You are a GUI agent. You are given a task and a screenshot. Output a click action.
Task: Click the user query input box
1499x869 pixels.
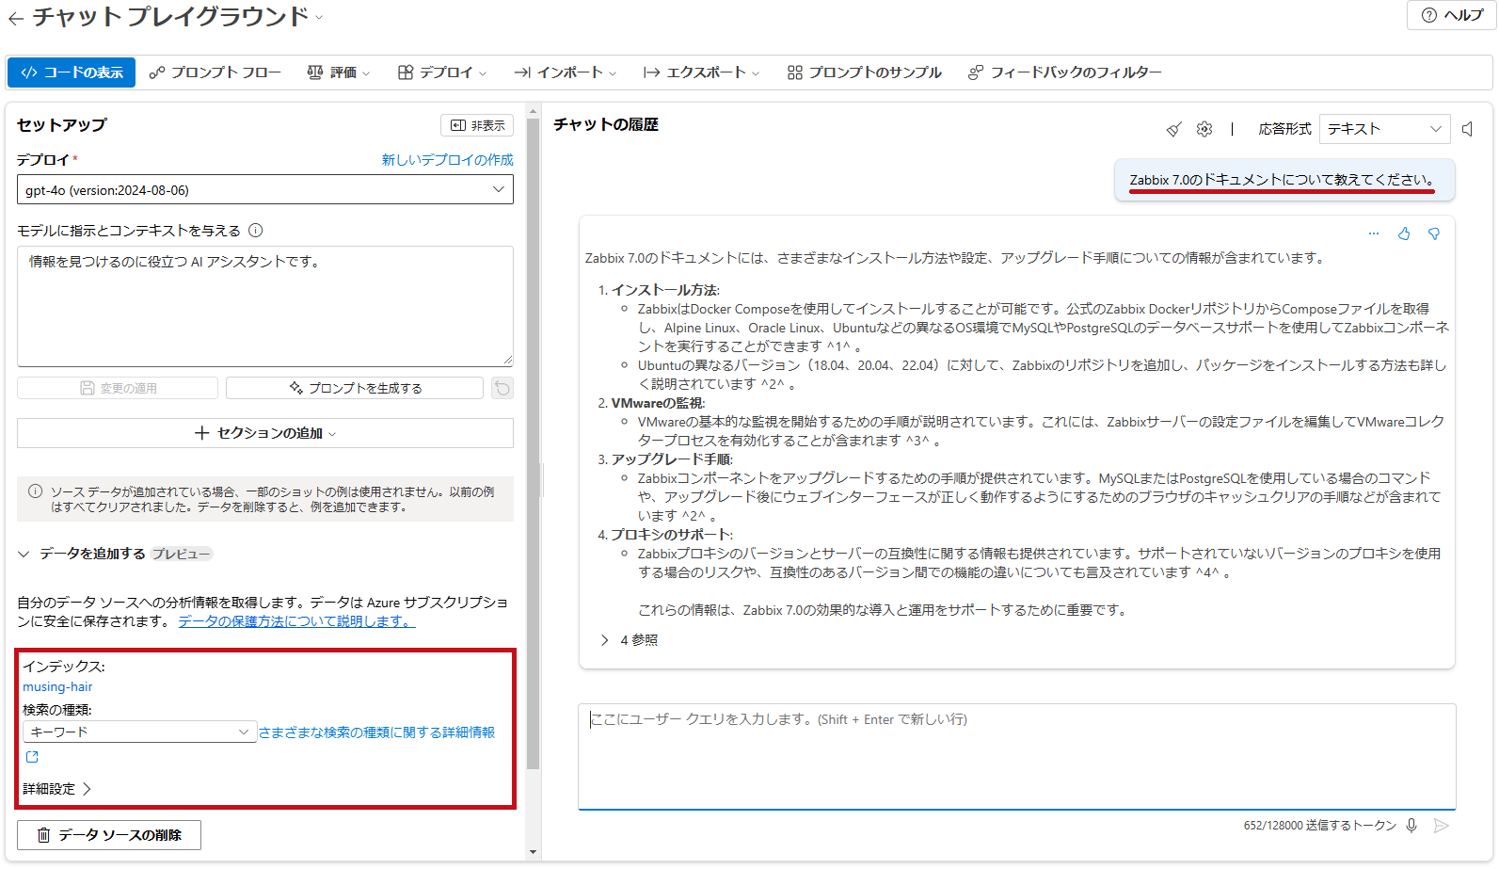coord(1017,756)
